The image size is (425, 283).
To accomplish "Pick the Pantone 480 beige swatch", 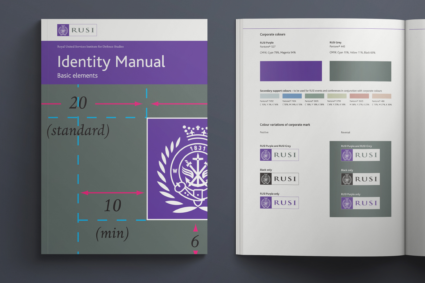I will tap(382, 96).
